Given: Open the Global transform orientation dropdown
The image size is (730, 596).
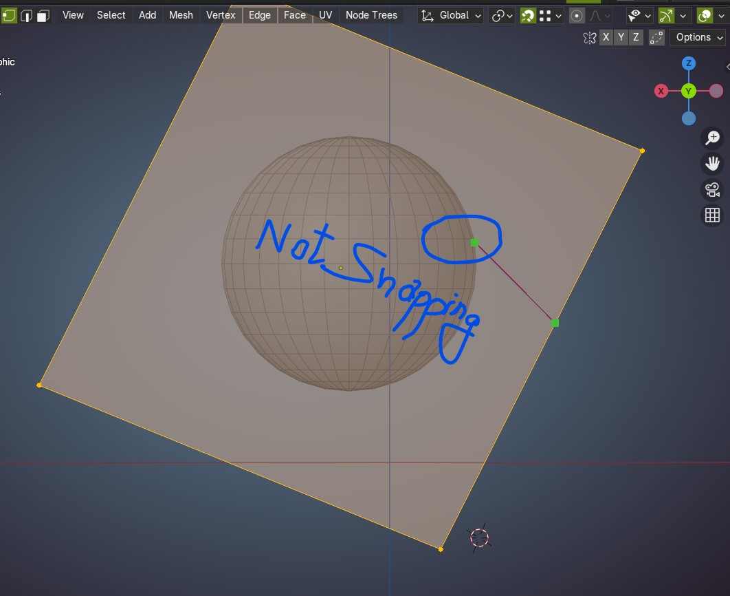Looking at the screenshot, I should pos(451,15).
